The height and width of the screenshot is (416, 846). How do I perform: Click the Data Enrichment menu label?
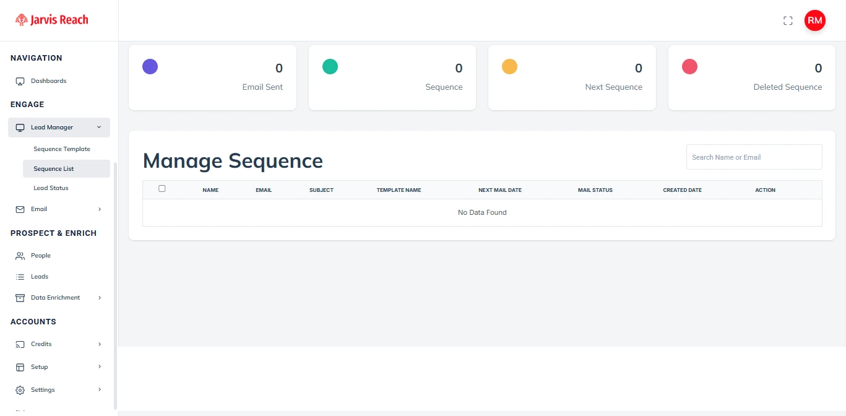[56, 298]
